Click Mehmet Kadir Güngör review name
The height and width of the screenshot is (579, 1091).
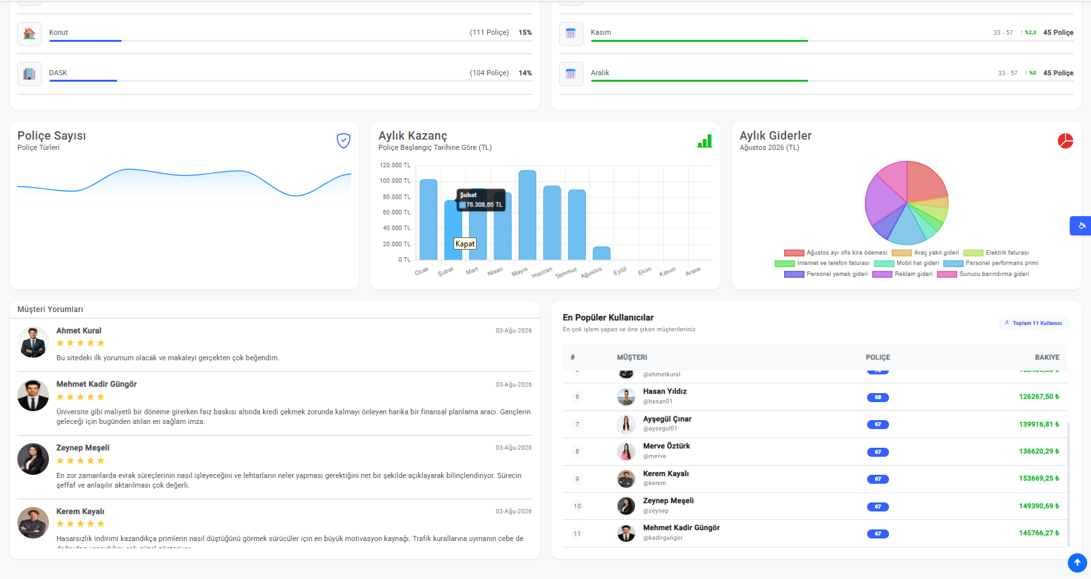click(x=96, y=384)
